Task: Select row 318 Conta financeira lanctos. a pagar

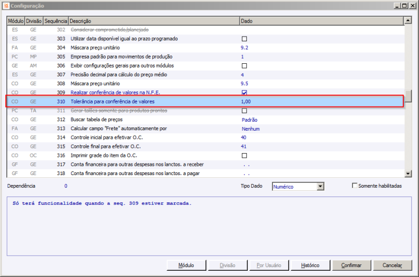Action: (205, 174)
